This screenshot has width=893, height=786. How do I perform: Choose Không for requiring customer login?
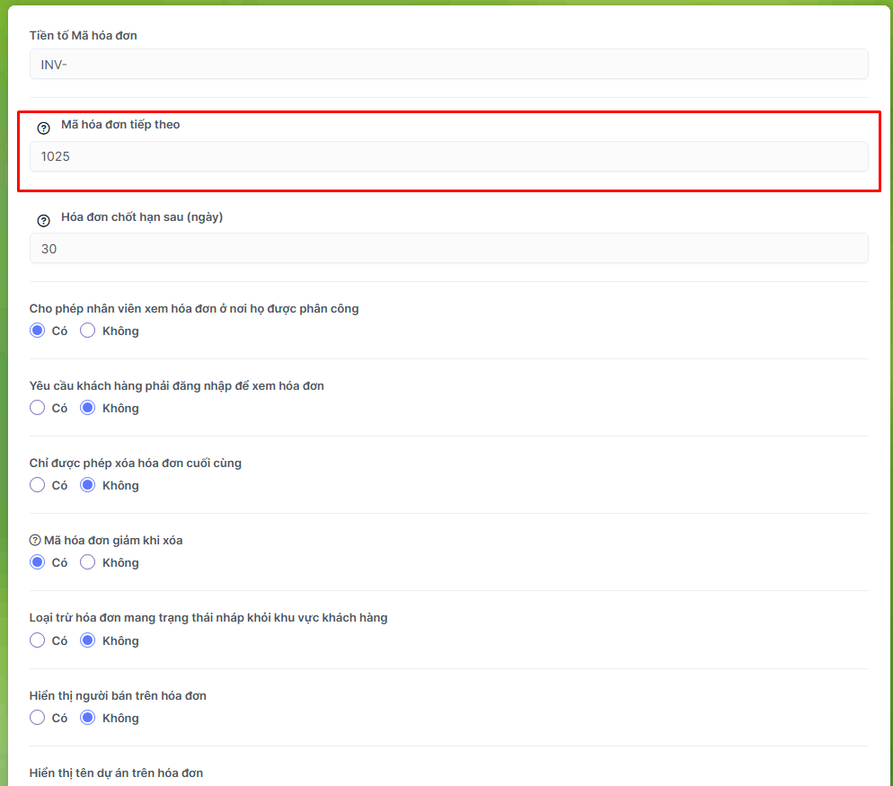click(88, 408)
